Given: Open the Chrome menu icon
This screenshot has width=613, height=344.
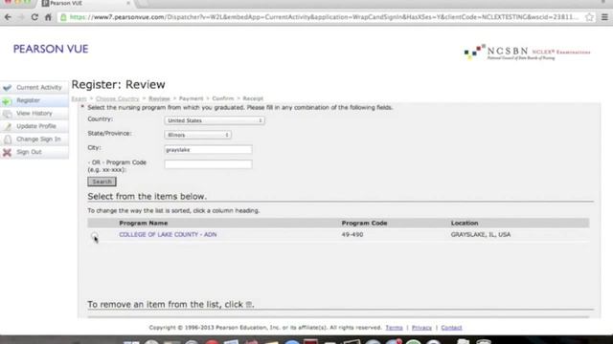Looking at the screenshot, I should [604, 17].
